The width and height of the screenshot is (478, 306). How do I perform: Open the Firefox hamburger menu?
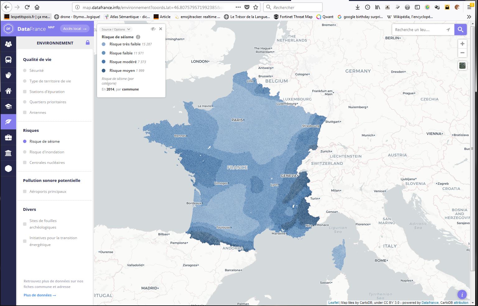pyautogui.click(x=469, y=7)
